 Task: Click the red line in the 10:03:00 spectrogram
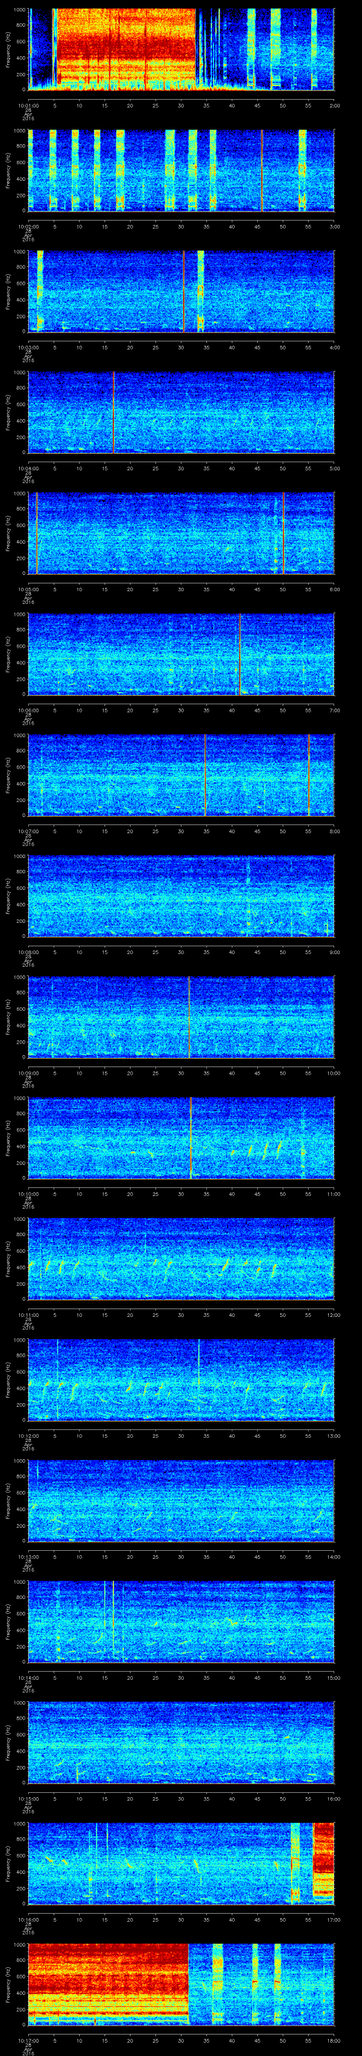pyautogui.click(x=184, y=291)
